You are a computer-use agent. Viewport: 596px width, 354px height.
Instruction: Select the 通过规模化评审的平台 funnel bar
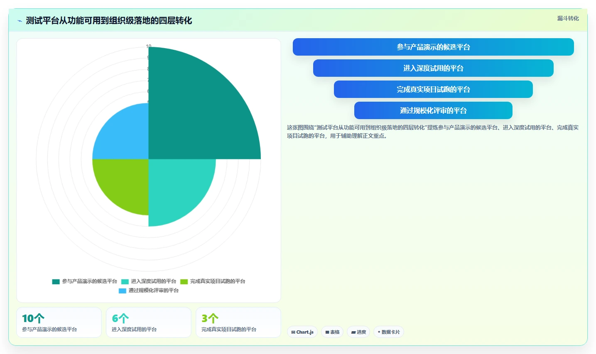click(433, 110)
